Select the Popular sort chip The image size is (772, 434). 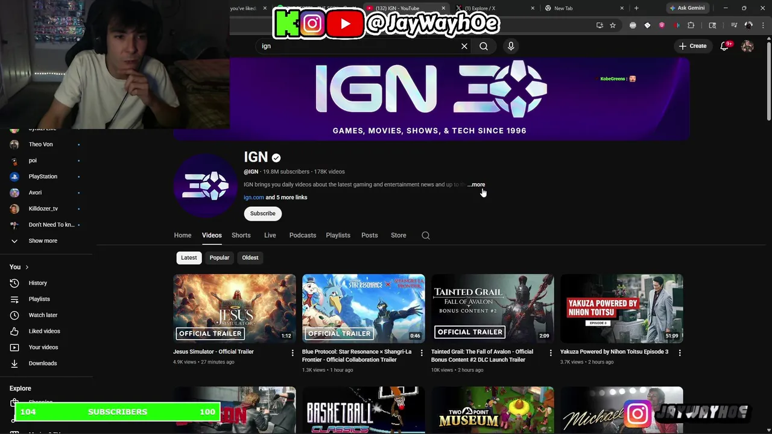(x=220, y=257)
